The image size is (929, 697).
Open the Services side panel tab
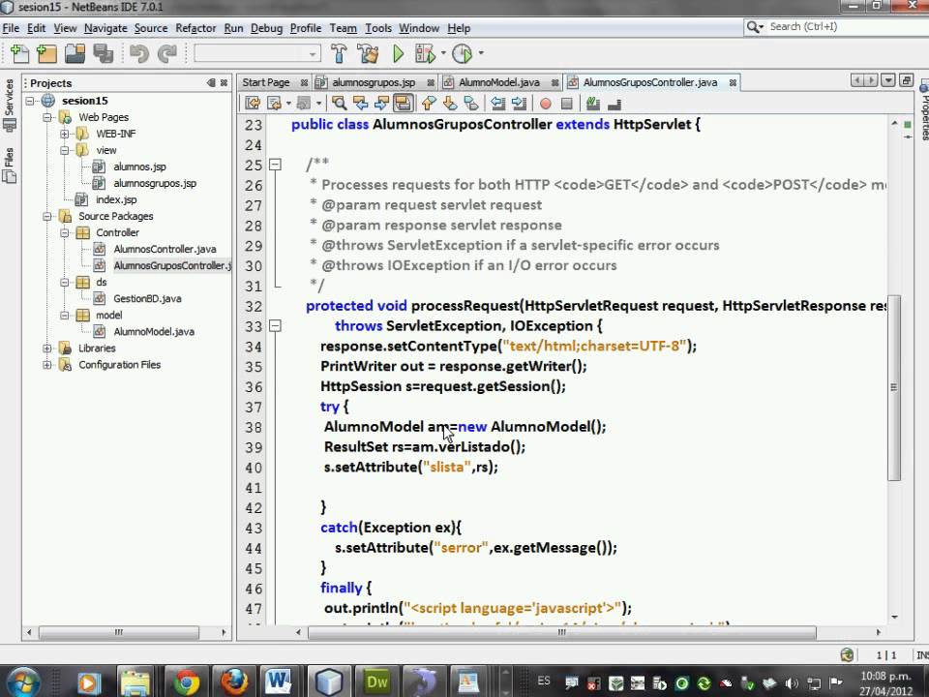(x=9, y=106)
